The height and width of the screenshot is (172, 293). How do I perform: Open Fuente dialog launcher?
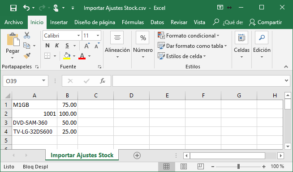(99, 67)
